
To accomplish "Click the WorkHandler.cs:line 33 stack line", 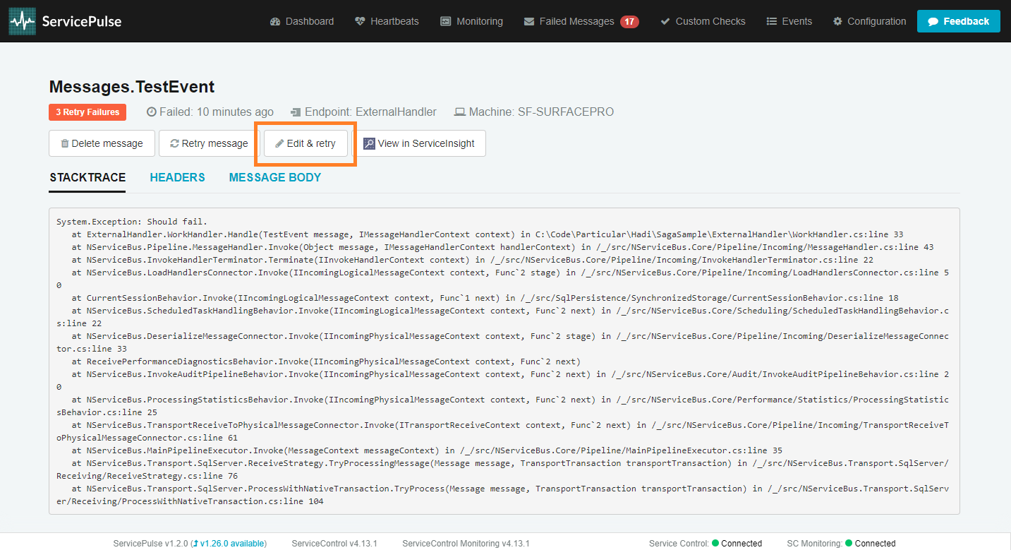I will 488,234.
